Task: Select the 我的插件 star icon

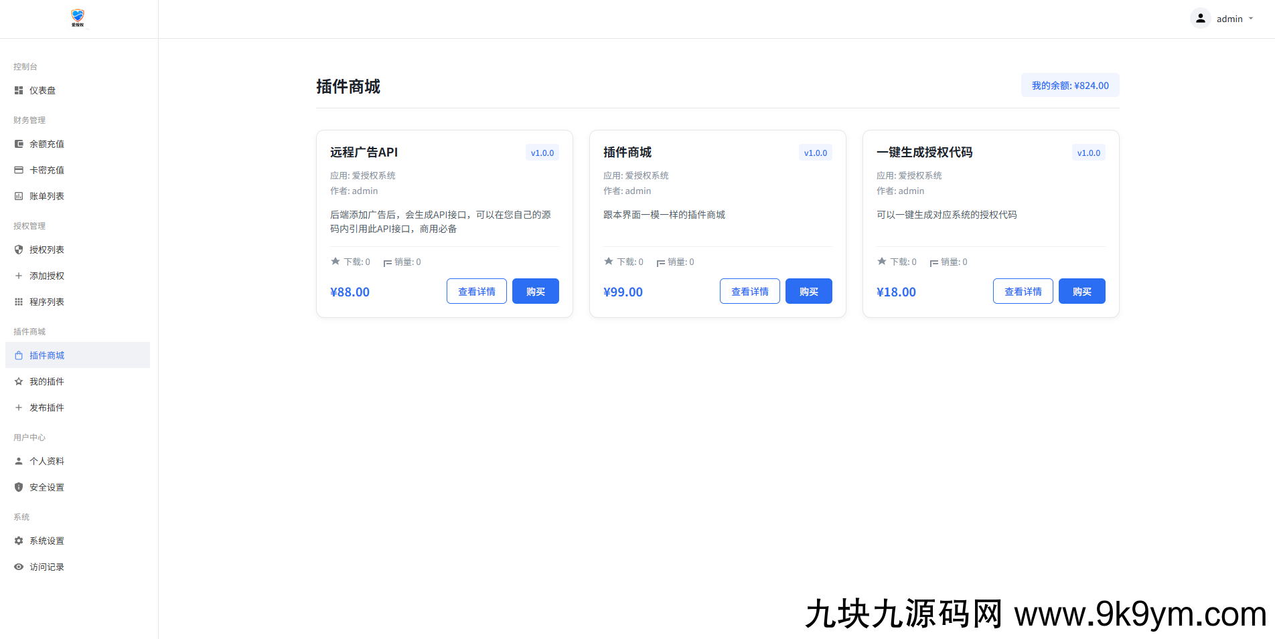Action: pyautogui.click(x=18, y=381)
